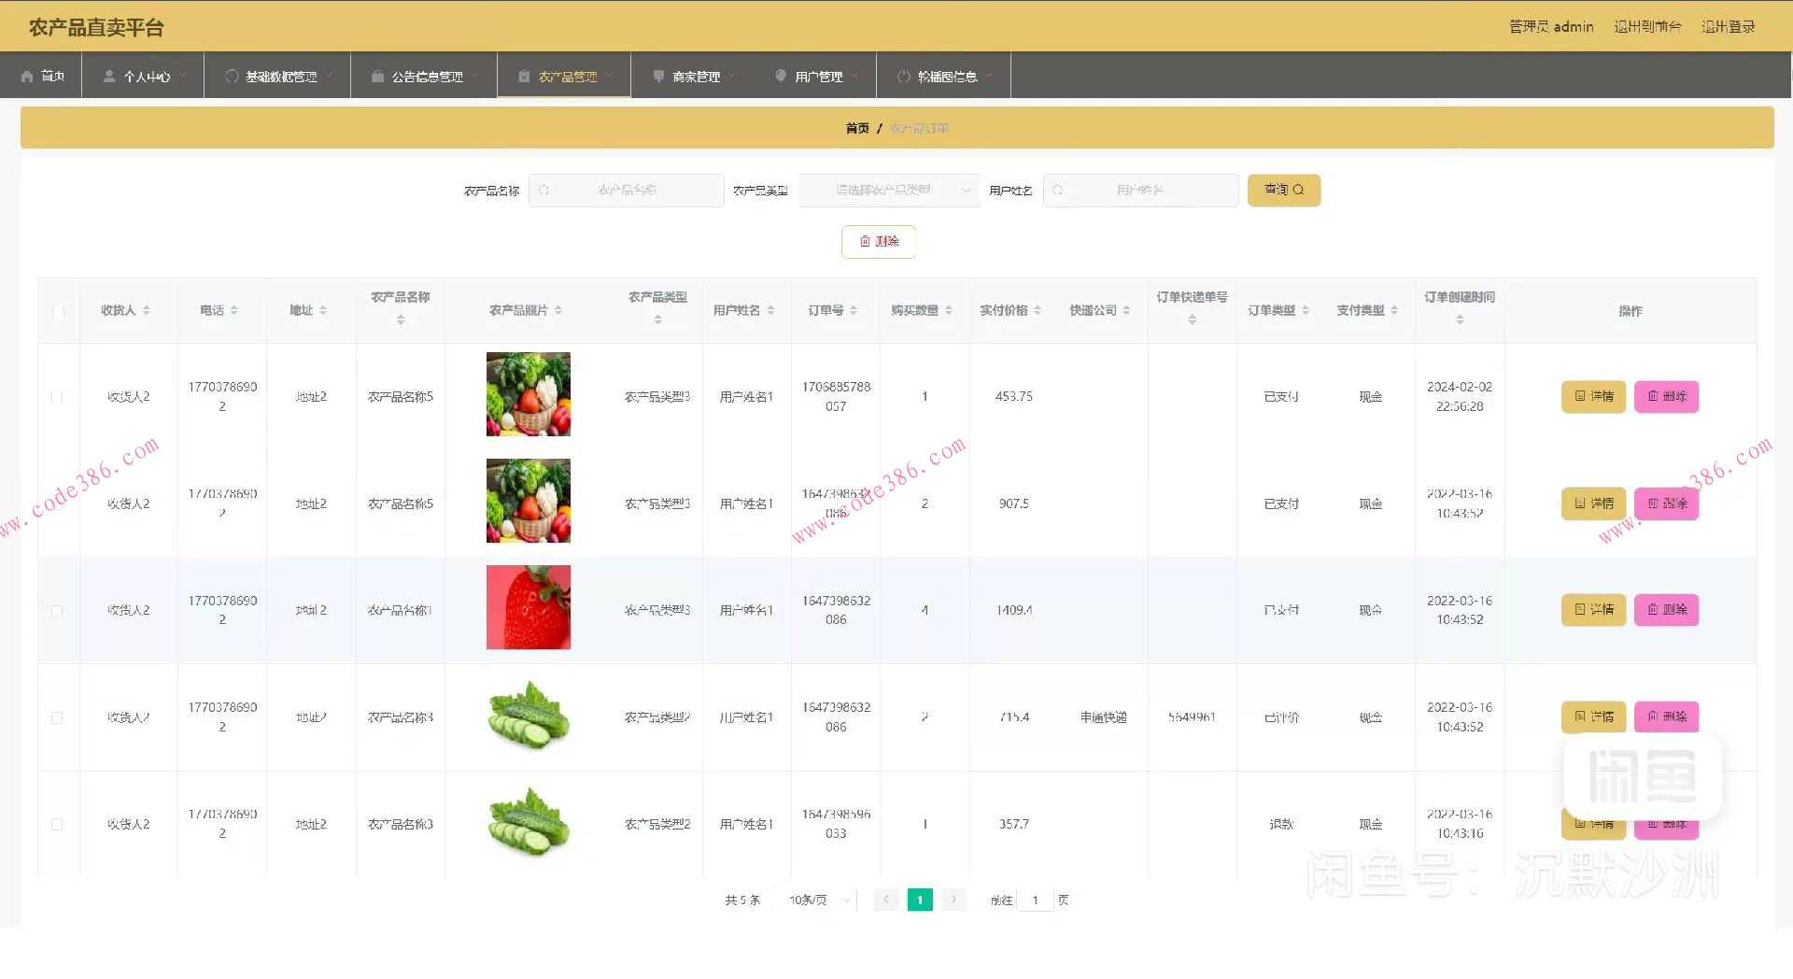Click the user icon on 个人中心 menu
Image resolution: width=1793 pixels, height=979 pixels.
[x=108, y=76]
